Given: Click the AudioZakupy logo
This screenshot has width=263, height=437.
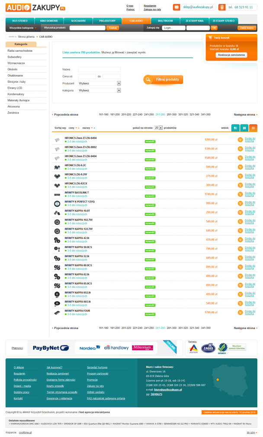Looking at the screenshot, I should pyautogui.click(x=35, y=7).
